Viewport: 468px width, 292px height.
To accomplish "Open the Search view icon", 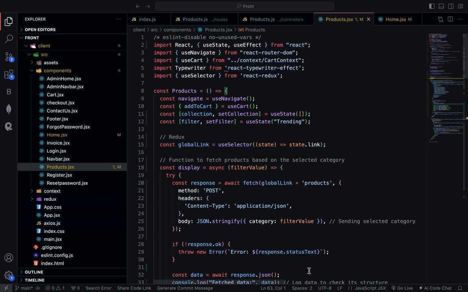I will [9, 39].
